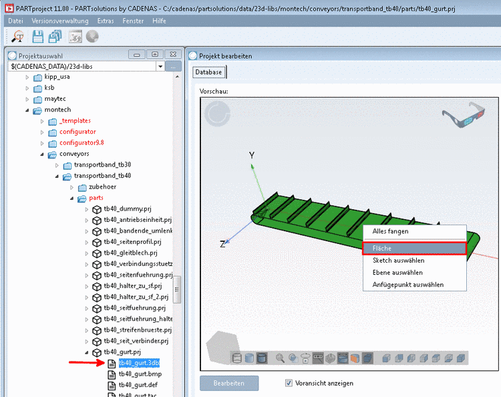This screenshot has width=501, height=397.
Task: Click the dark solid cube icon
Action: (367, 358)
